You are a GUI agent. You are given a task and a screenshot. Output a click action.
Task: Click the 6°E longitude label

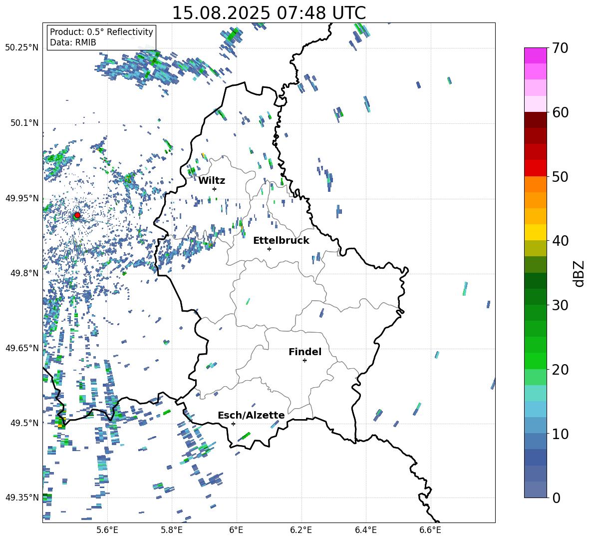(x=236, y=530)
